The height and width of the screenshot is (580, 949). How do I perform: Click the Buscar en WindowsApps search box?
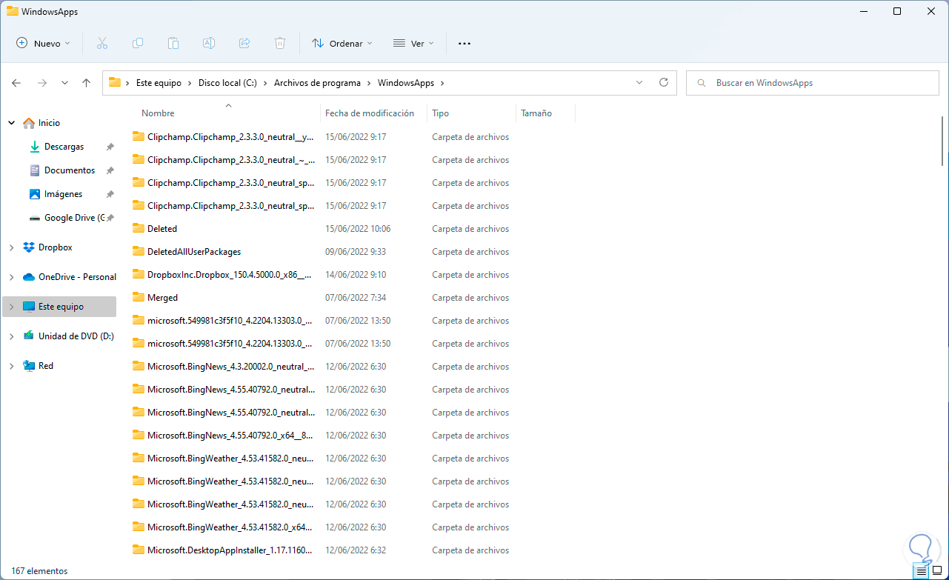point(812,83)
